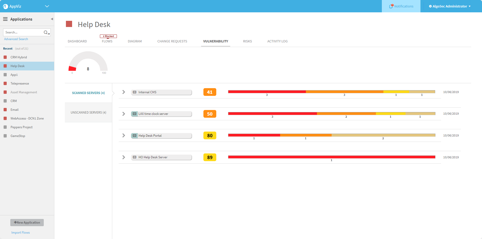
Task: Expand the Internal CMS server row
Action: click(124, 92)
